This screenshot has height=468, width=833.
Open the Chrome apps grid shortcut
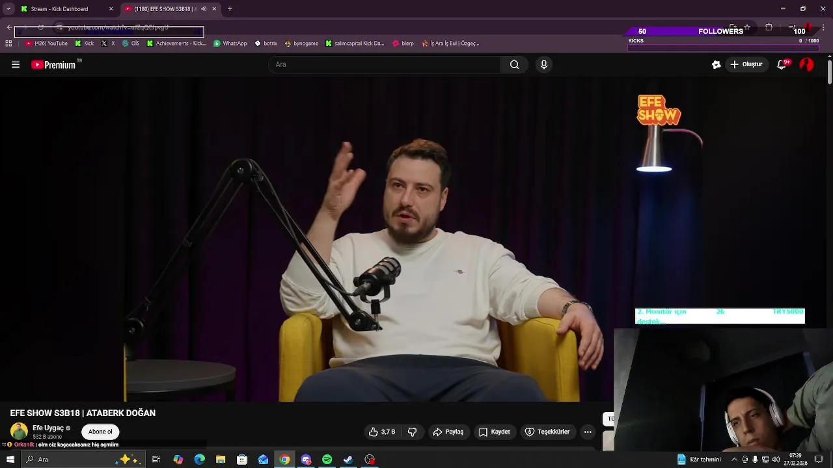(8, 44)
